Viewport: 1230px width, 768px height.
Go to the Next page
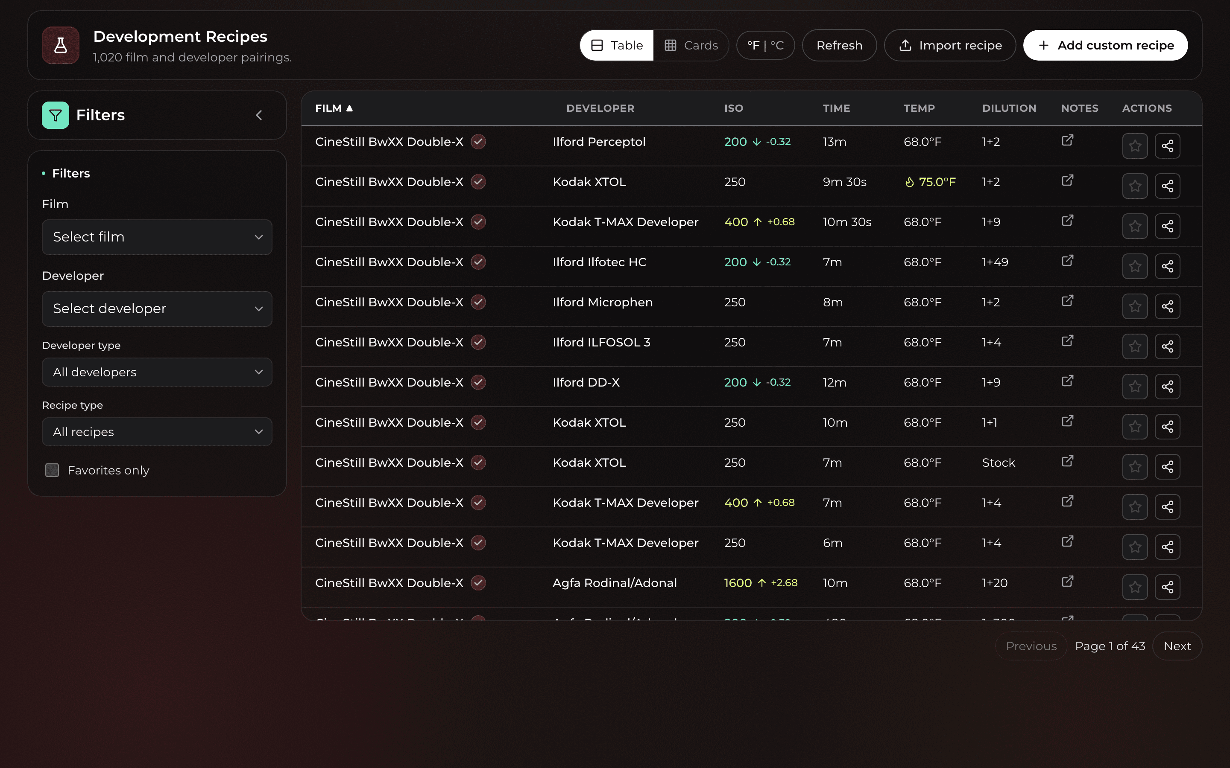[1177, 646]
